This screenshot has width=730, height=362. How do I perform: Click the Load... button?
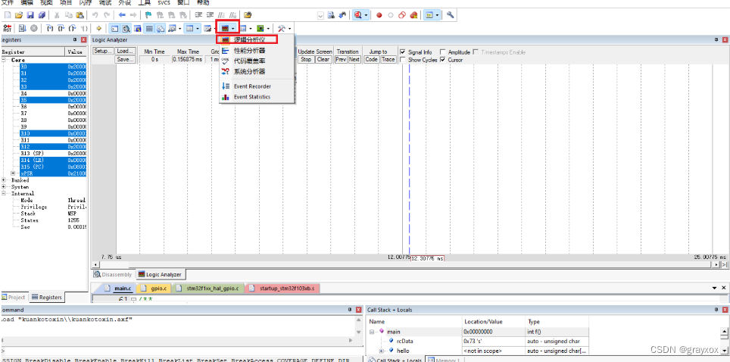(x=125, y=51)
